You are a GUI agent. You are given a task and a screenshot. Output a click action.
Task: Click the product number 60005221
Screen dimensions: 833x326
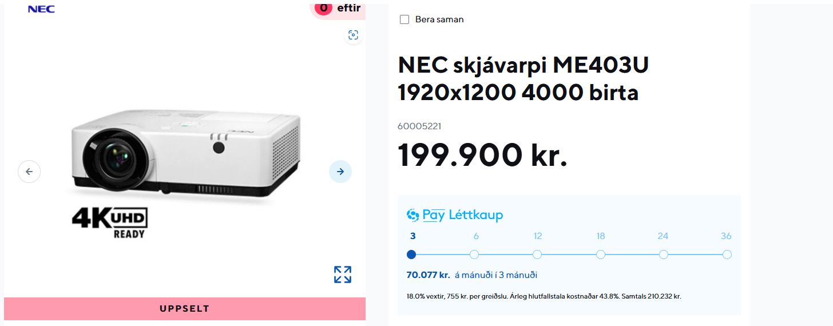pyautogui.click(x=419, y=126)
